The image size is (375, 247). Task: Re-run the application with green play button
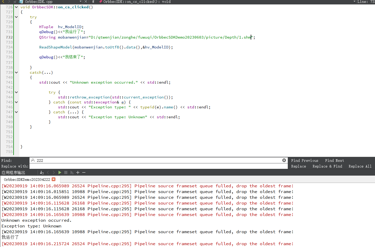click(x=60, y=172)
